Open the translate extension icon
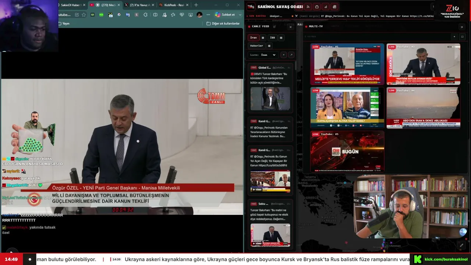The image size is (471, 265). pos(128,15)
